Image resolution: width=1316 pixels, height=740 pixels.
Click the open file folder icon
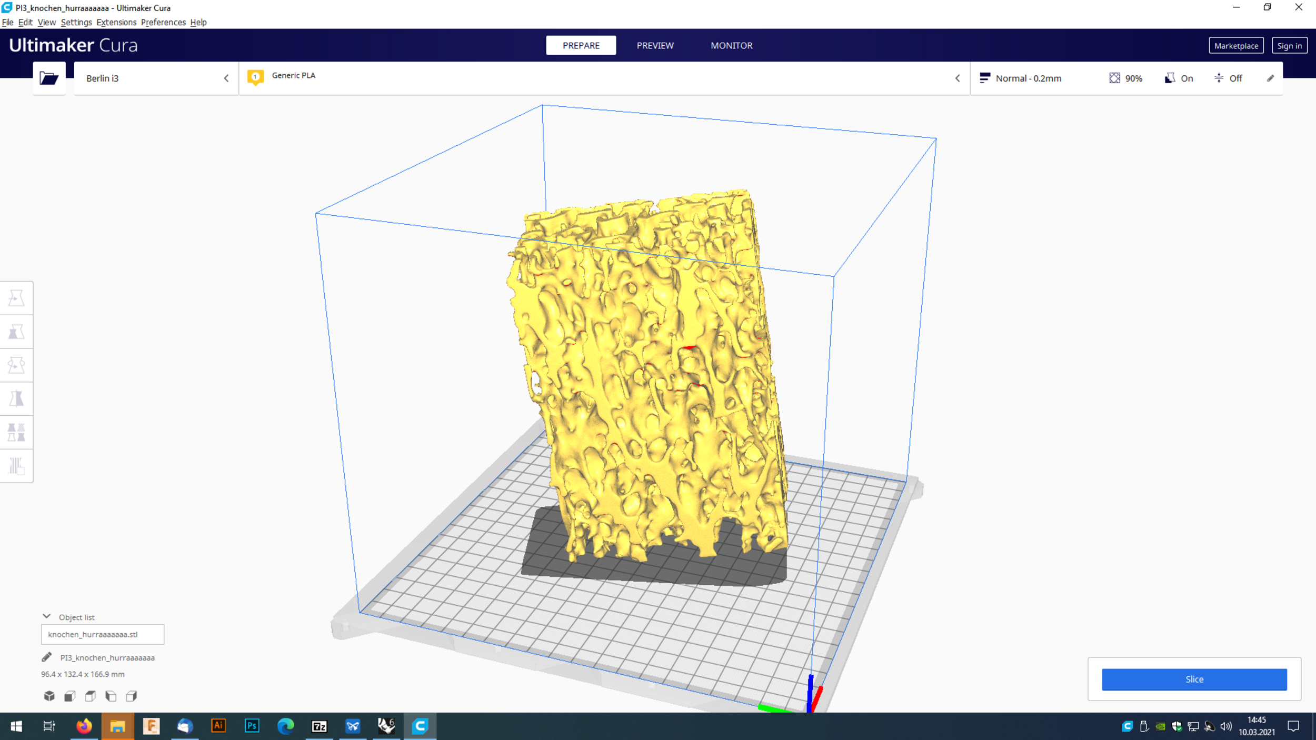[49, 78]
